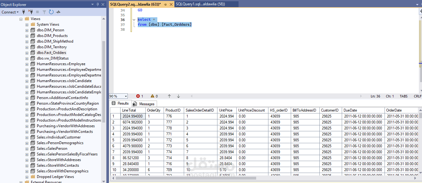Select the Sales.vStoreWithDemographics view
This screenshot has width=422, height=183.
[x=63, y=171]
